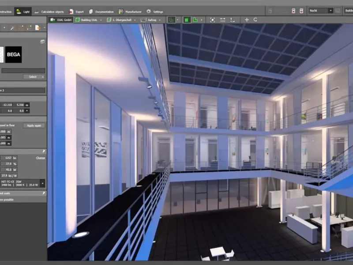The width and height of the screenshot is (353, 265).
Task: Click the red circle light scene icon
Action: 301,11
